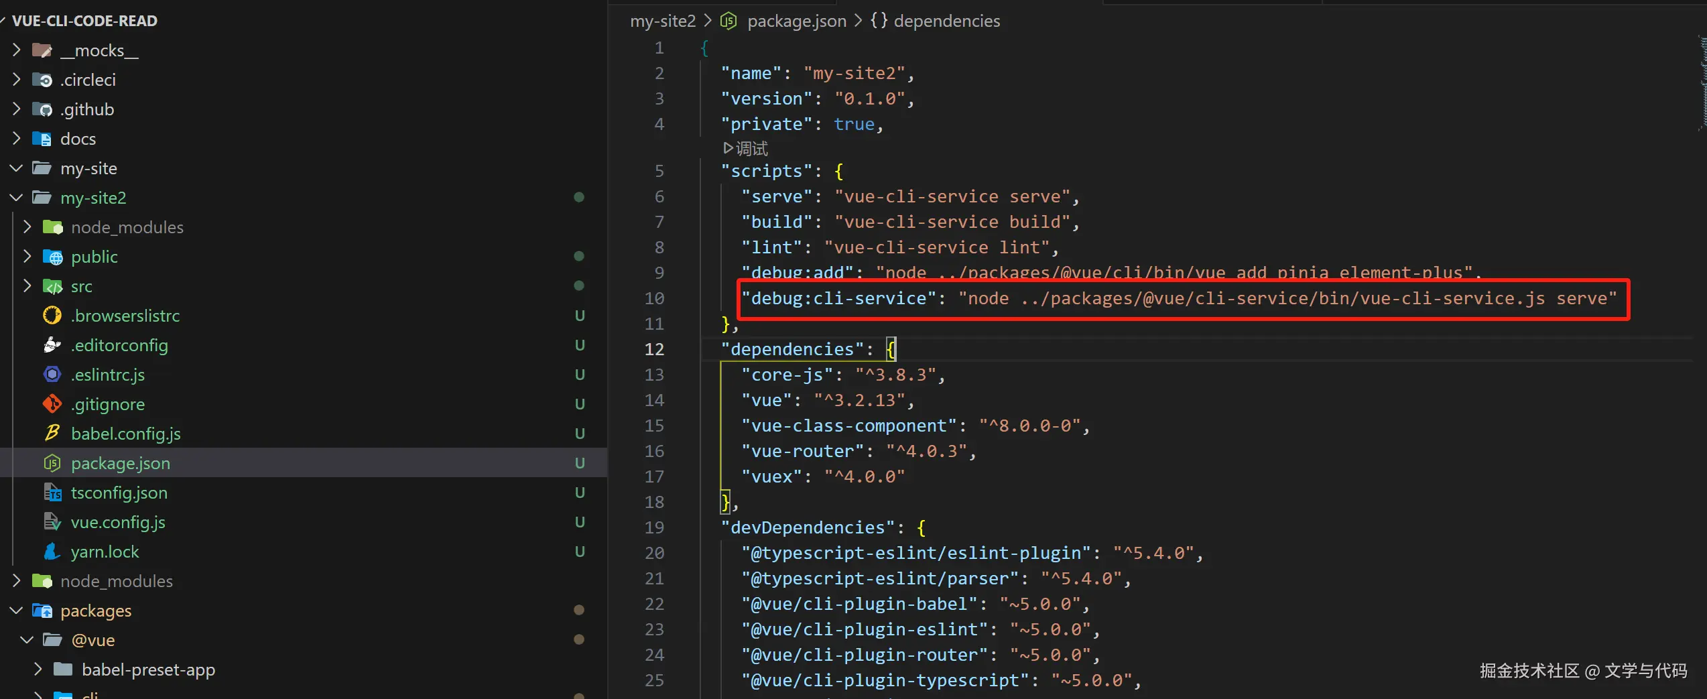
Task: Click the tsconfig.json file icon
Action: pos(52,493)
